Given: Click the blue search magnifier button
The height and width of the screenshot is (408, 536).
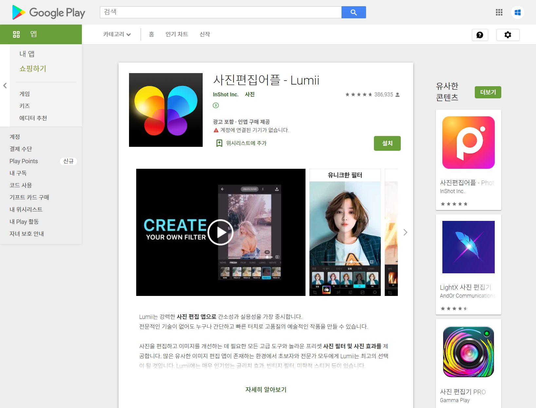Looking at the screenshot, I should [x=354, y=12].
